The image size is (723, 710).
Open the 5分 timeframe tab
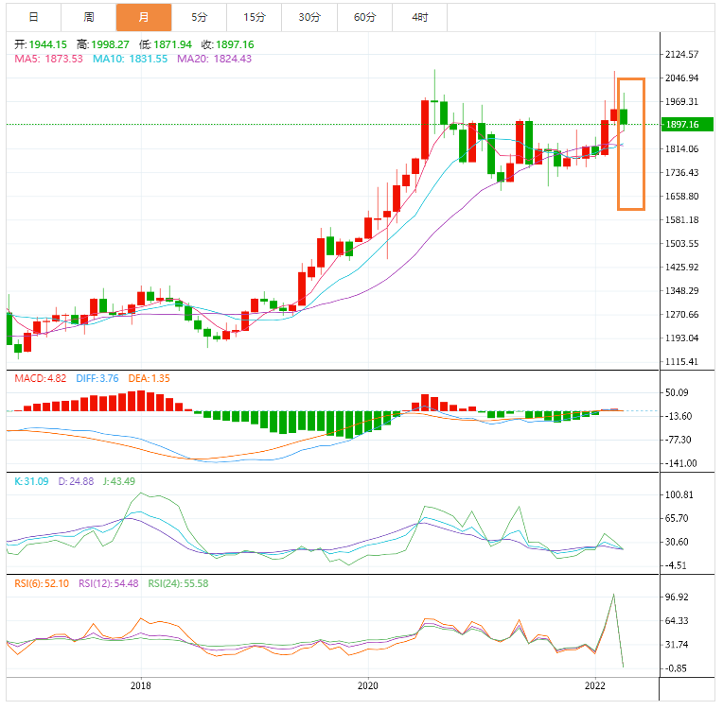tap(199, 17)
